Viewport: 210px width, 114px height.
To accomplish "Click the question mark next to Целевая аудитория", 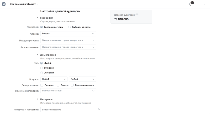I will coord(137,15).
